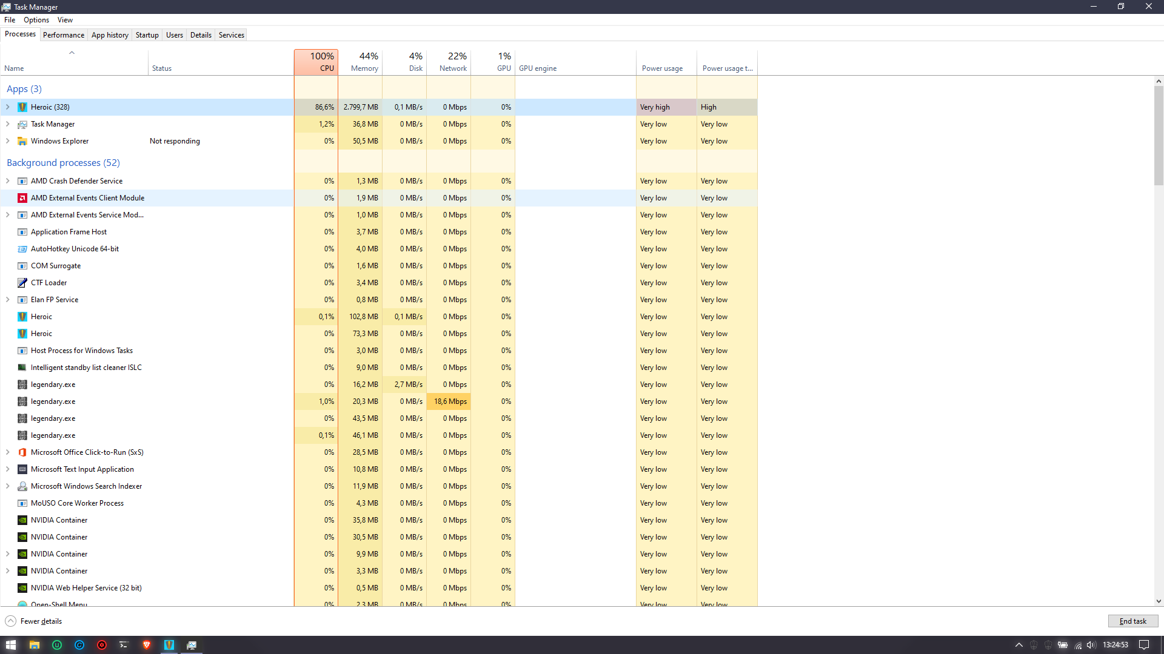The height and width of the screenshot is (654, 1164).
Task: Expand the Elan FP Service entry
Action: click(7, 300)
